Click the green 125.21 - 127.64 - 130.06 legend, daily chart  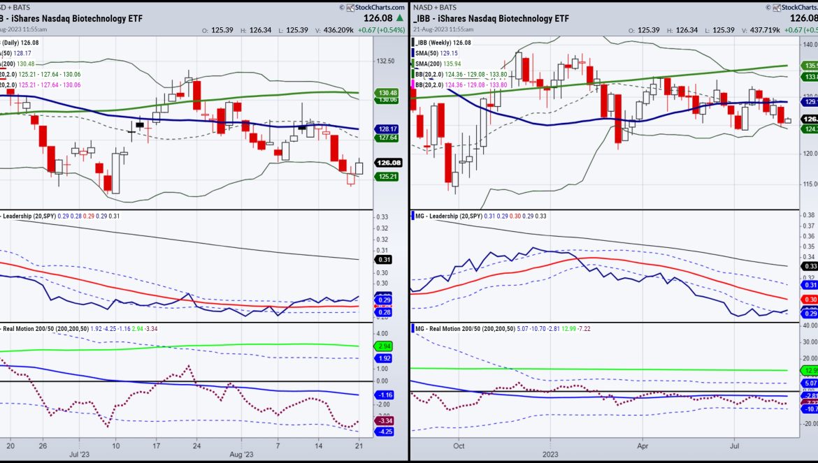50,75
